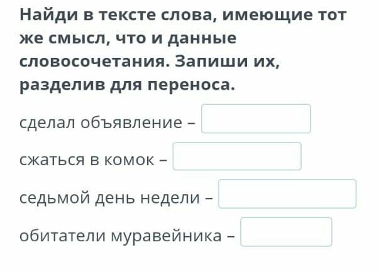Focus the answer box for 'сжаться в комок'
The height and width of the screenshot is (272, 381).
(237, 157)
